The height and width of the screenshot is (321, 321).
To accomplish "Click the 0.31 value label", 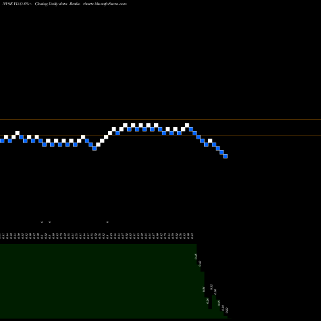I will (204, 290).
